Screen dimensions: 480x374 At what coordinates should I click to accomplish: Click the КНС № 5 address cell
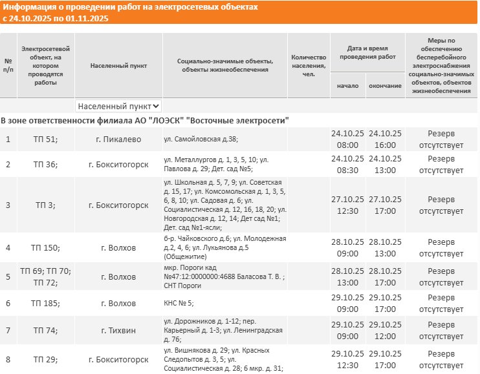(x=225, y=303)
